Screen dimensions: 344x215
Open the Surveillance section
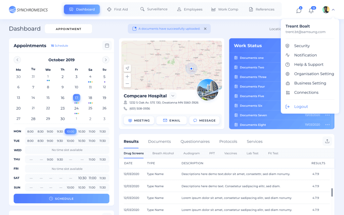click(154, 9)
